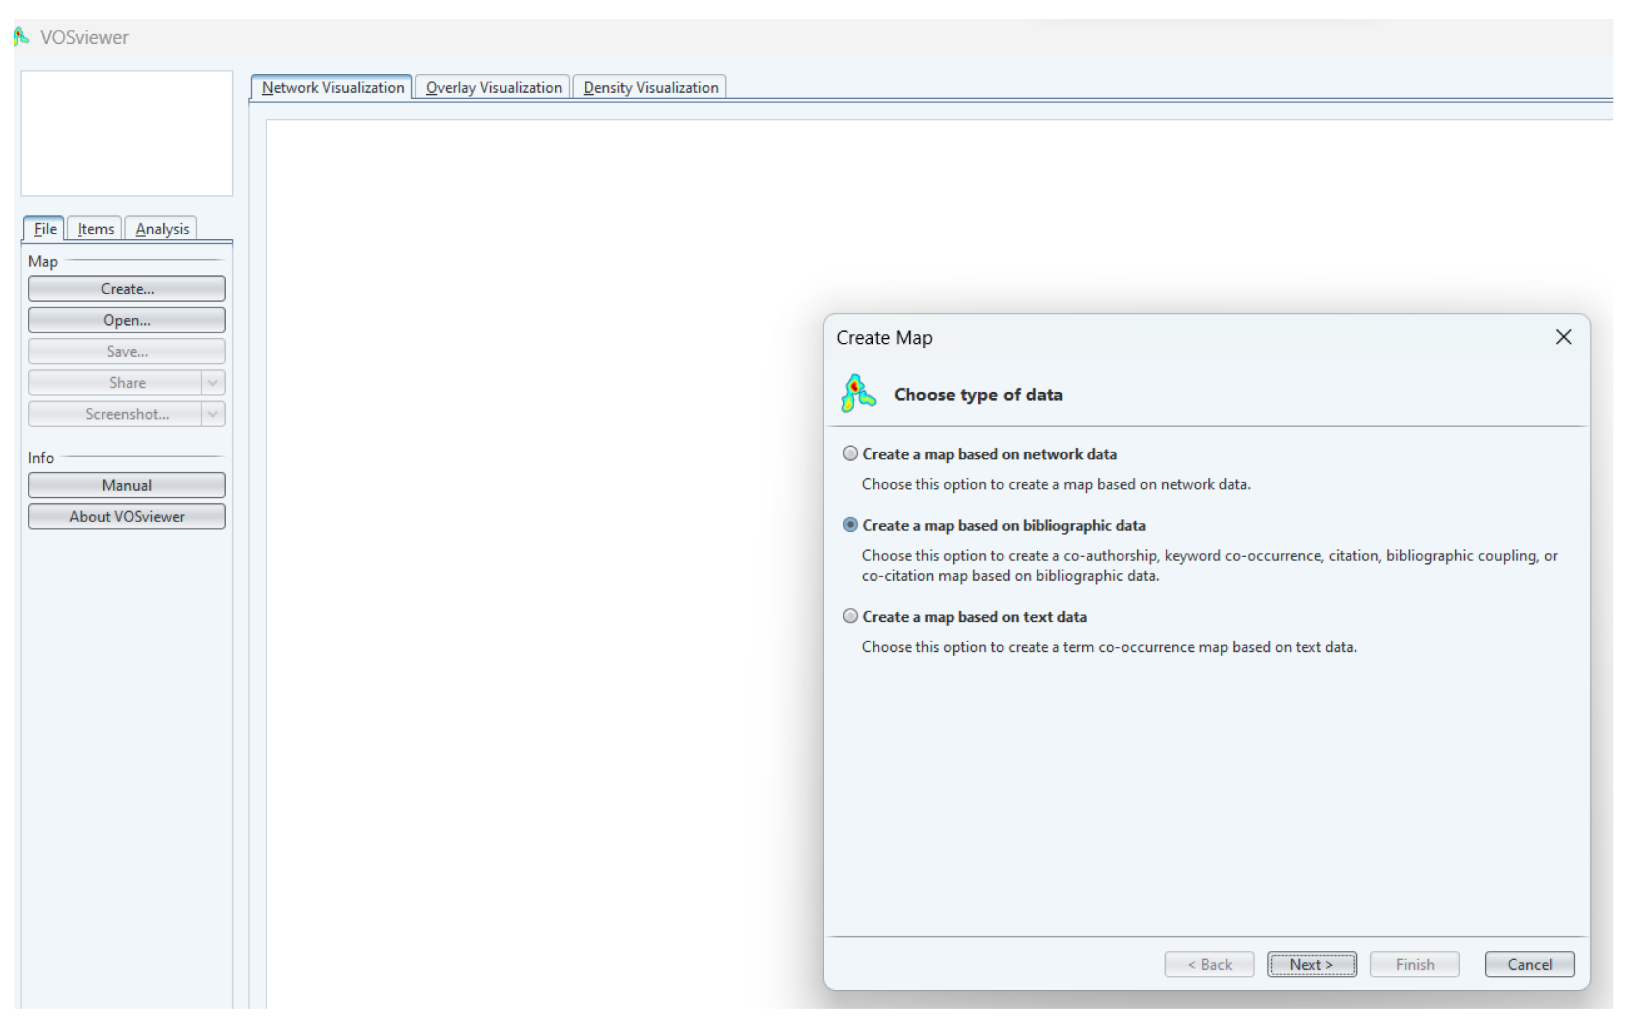This screenshot has height=1022, width=1628.
Task: Click About VOSviewer button
Action: click(127, 517)
